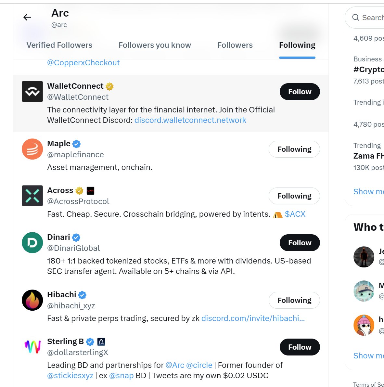Unfollow Across via its Following button
This screenshot has width=384, height=387.
tap(294, 196)
